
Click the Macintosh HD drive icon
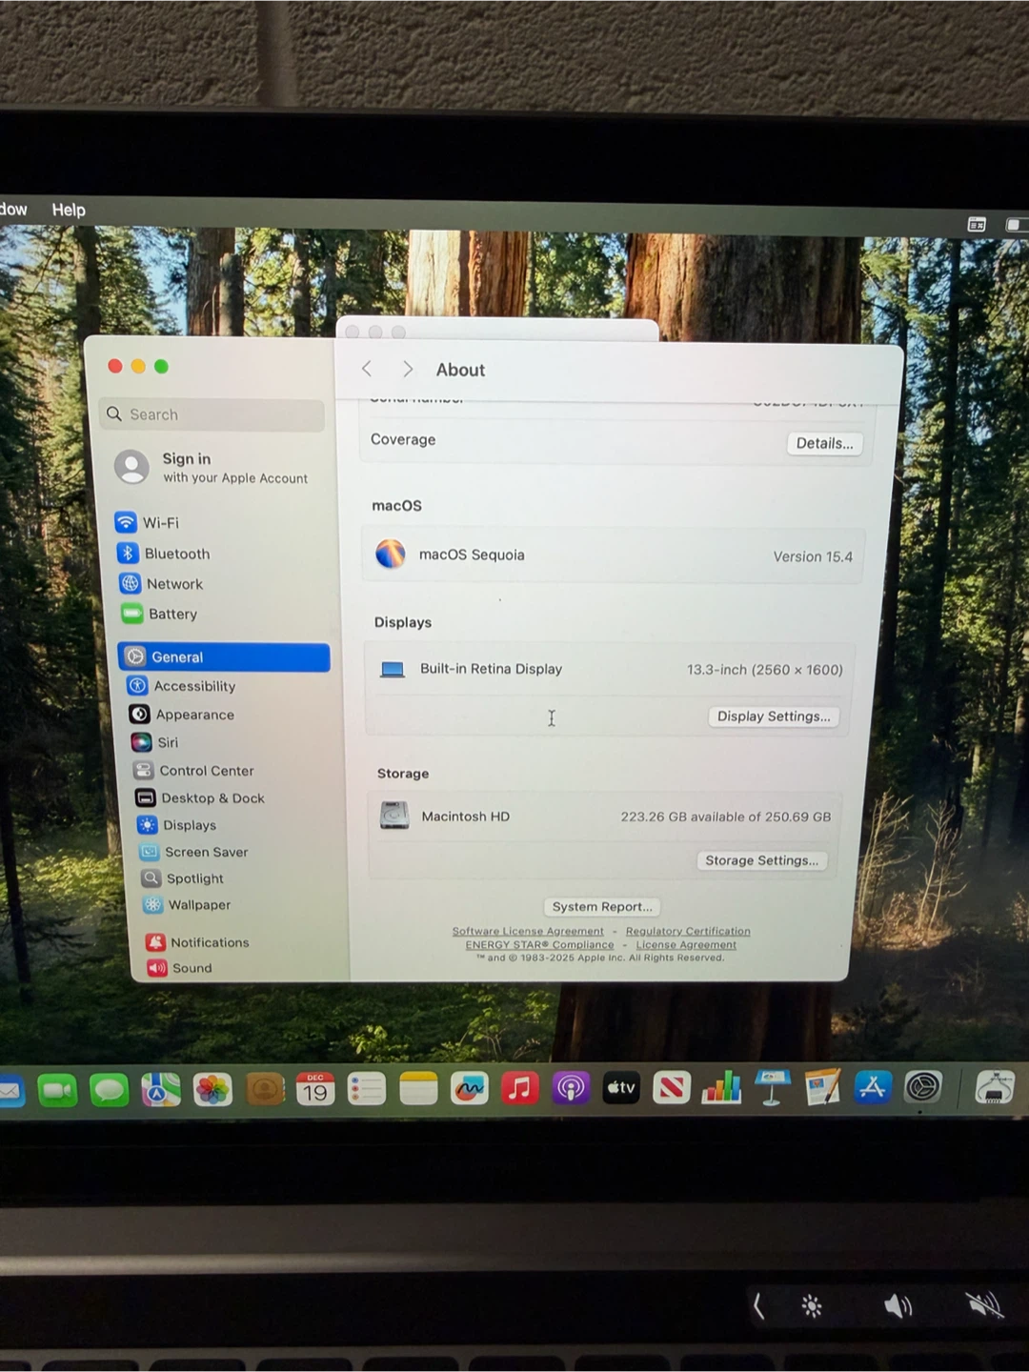click(394, 816)
